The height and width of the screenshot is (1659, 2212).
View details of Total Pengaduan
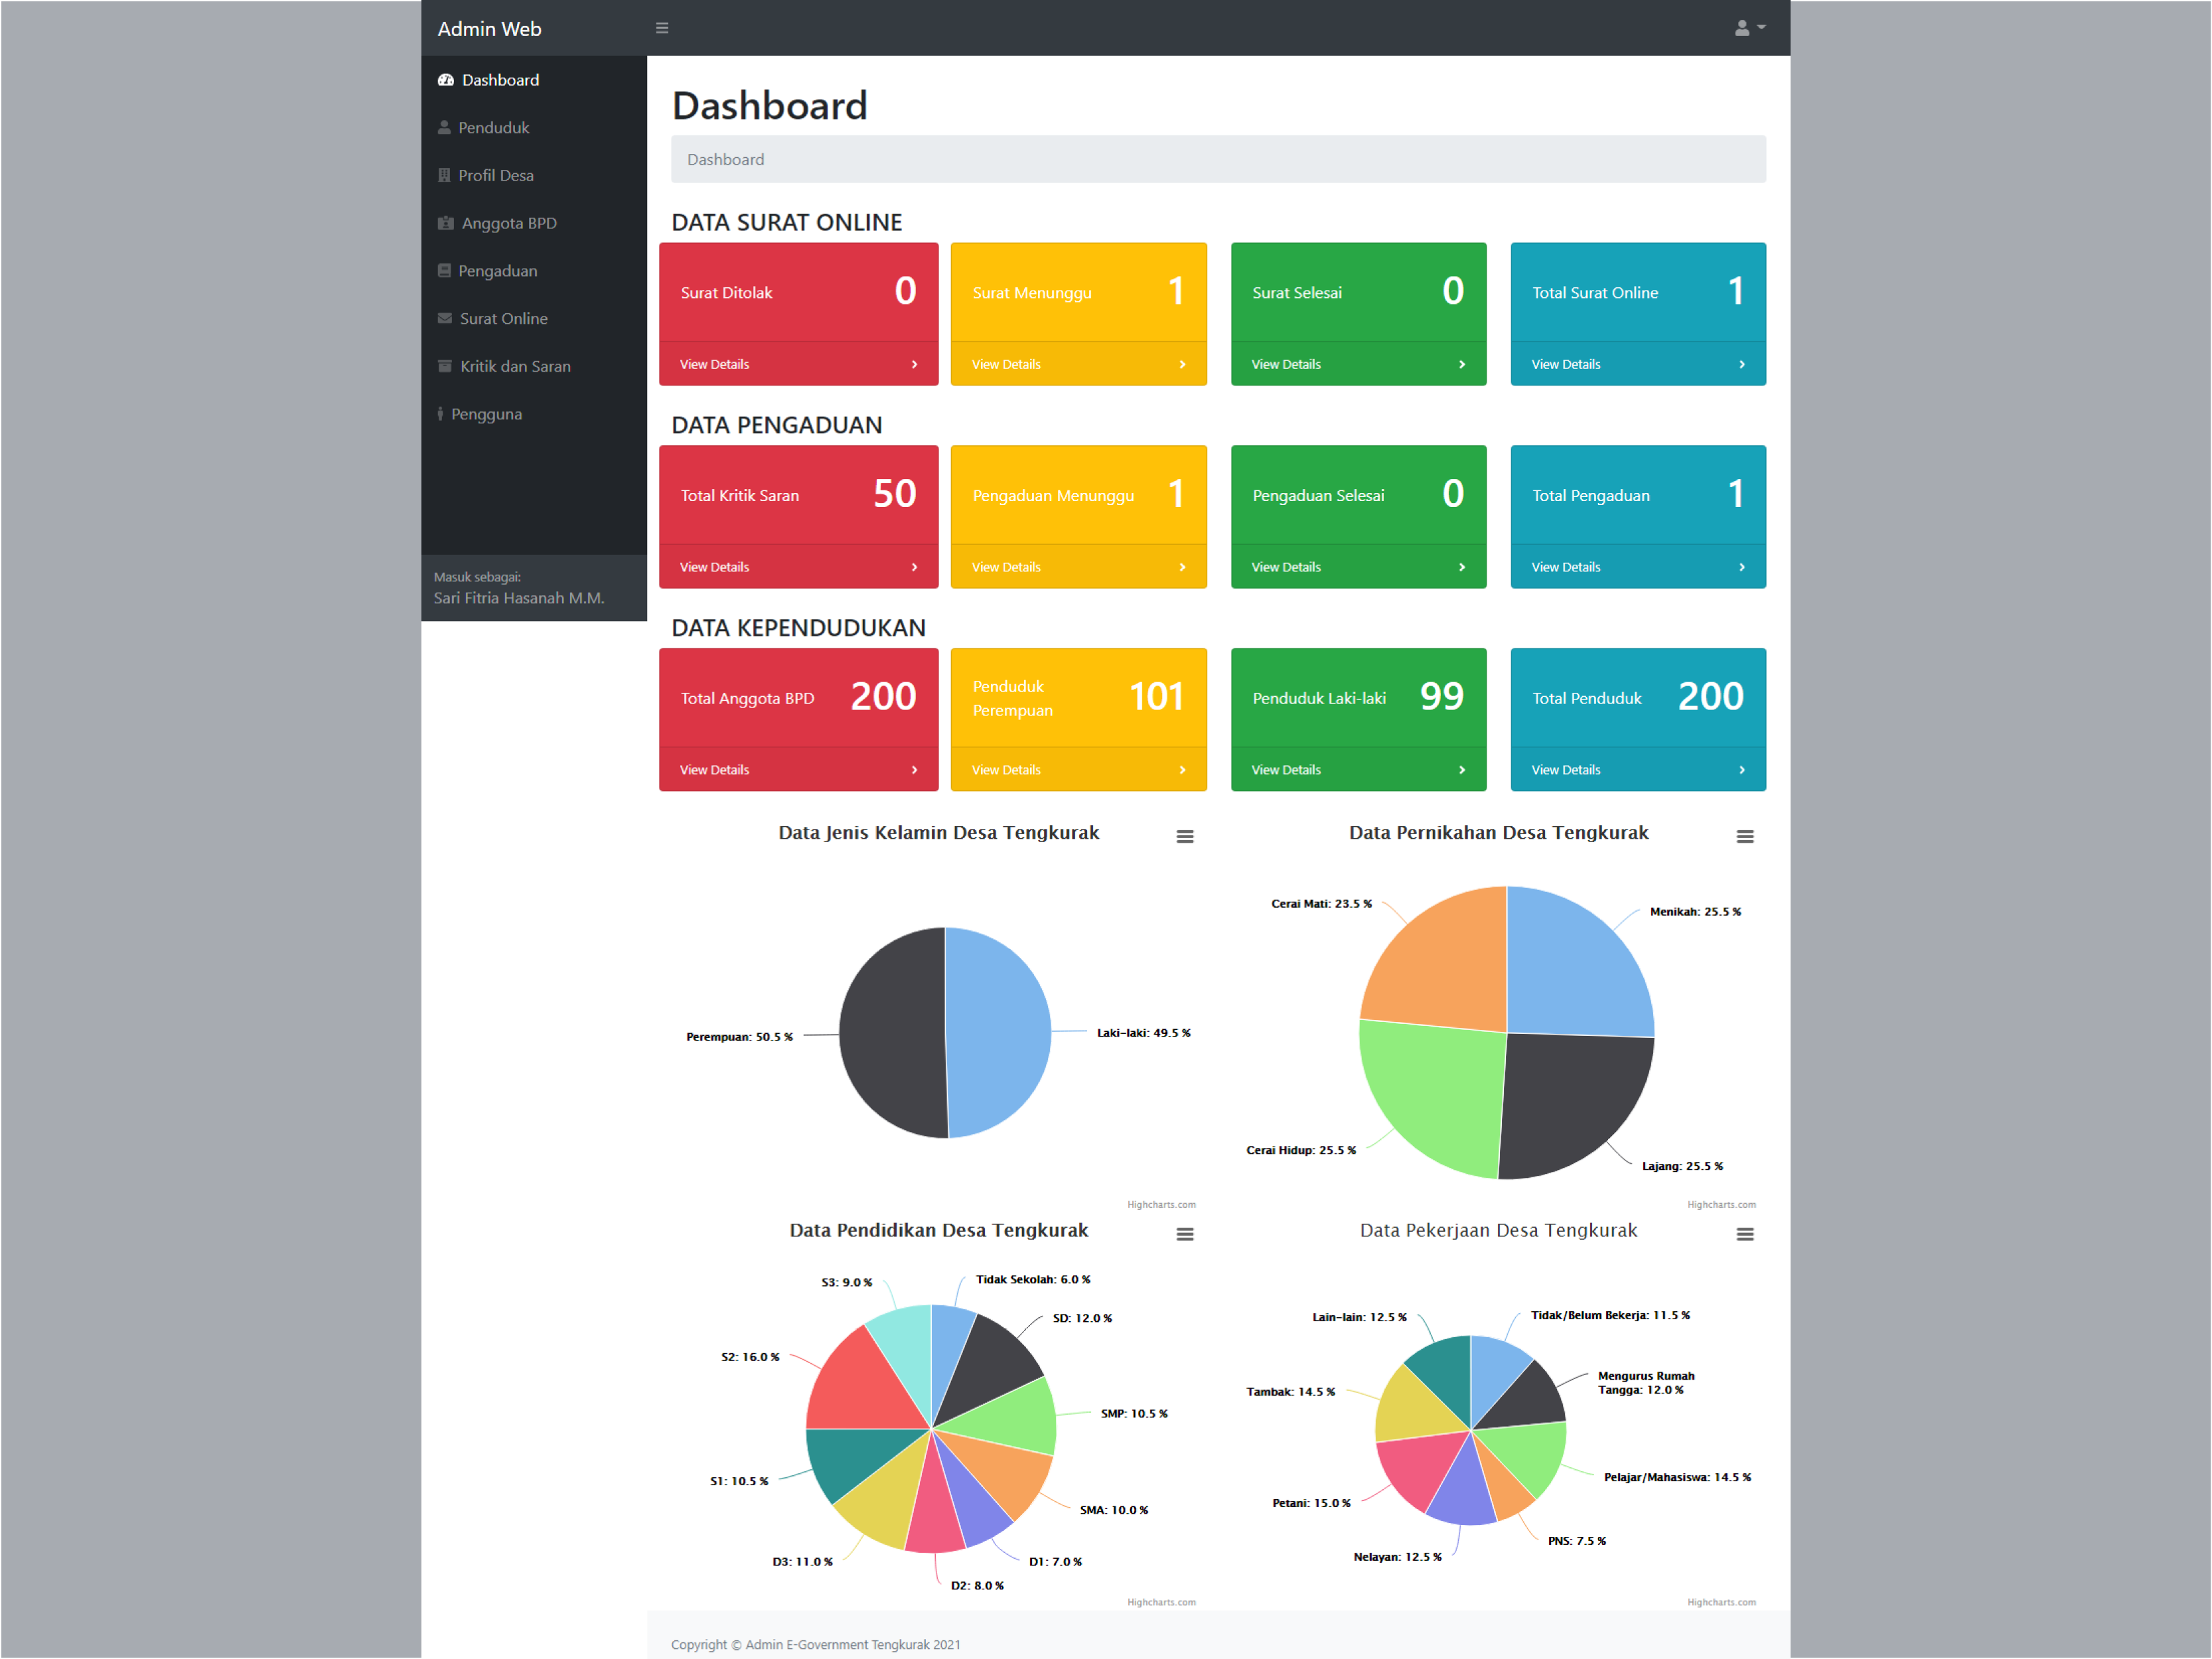click(1567, 568)
